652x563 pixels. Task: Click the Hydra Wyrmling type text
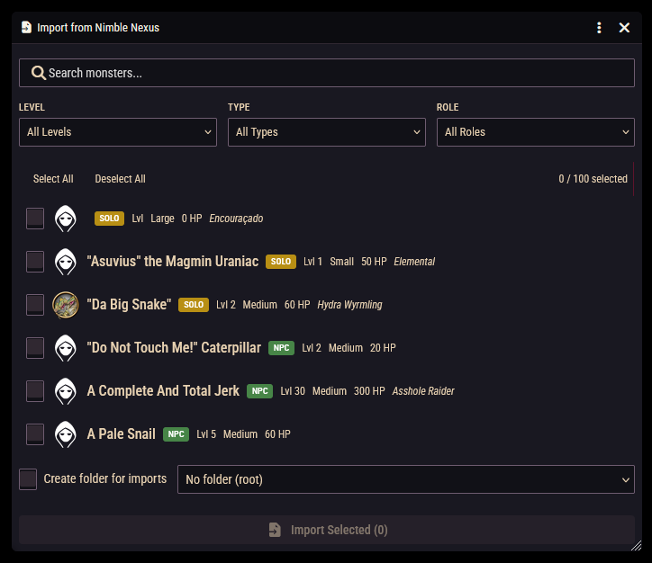point(349,305)
